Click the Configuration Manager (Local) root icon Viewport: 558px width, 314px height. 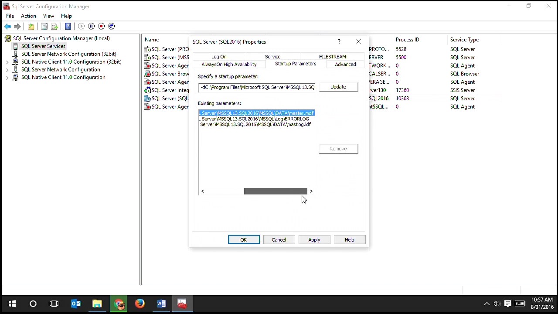[x=8, y=38]
